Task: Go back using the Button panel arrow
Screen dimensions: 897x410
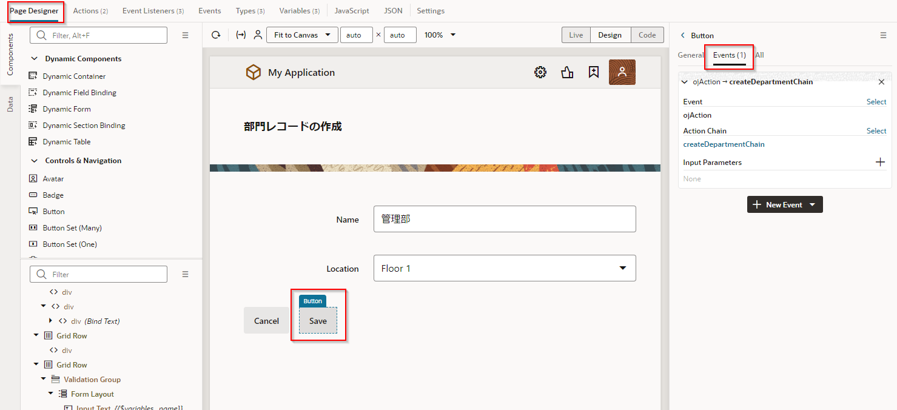Action: coord(682,36)
